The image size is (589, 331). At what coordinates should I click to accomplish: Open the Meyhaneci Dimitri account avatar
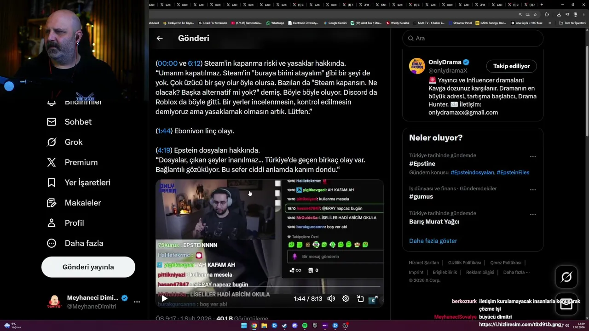55,302
